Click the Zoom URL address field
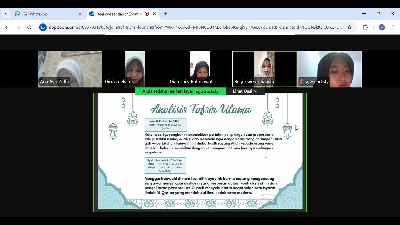The height and width of the screenshot is (225, 400). [x=196, y=27]
